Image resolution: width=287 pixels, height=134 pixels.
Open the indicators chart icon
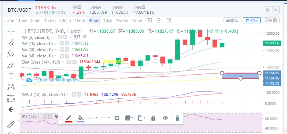[149, 20]
